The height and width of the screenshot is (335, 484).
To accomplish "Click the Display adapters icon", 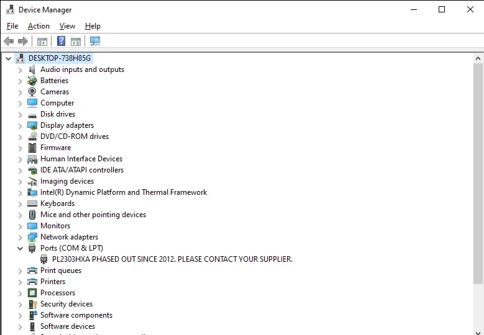I will click(x=32, y=125).
